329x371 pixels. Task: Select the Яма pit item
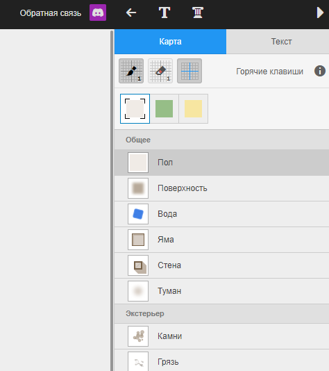(221, 240)
